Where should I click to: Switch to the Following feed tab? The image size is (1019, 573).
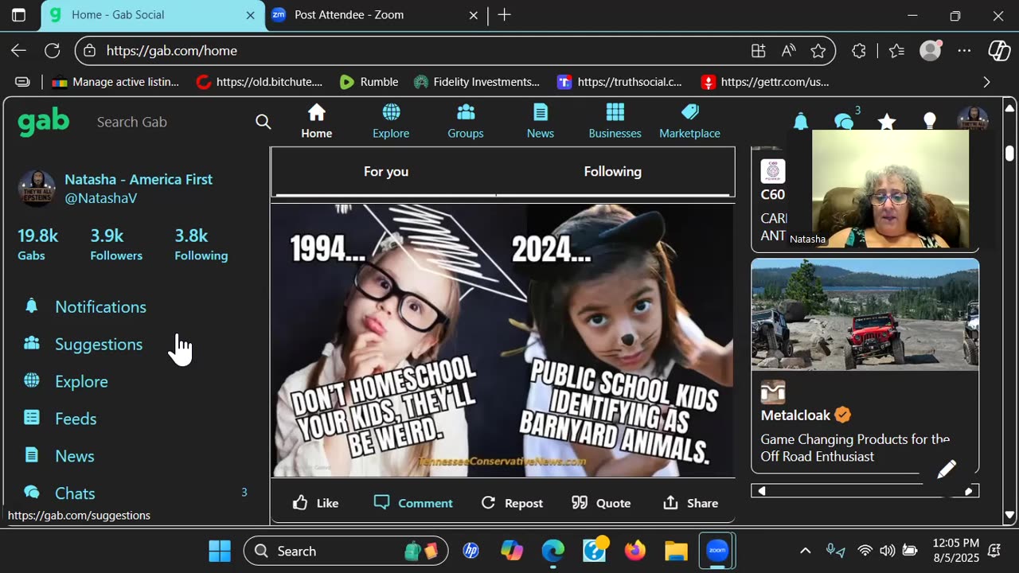pos(613,172)
